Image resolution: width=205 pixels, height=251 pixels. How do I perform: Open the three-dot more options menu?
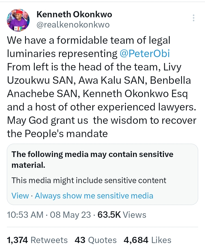pyautogui.click(x=194, y=18)
